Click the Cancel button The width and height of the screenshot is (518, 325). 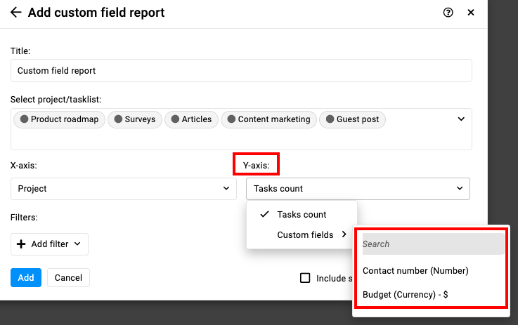tap(68, 277)
